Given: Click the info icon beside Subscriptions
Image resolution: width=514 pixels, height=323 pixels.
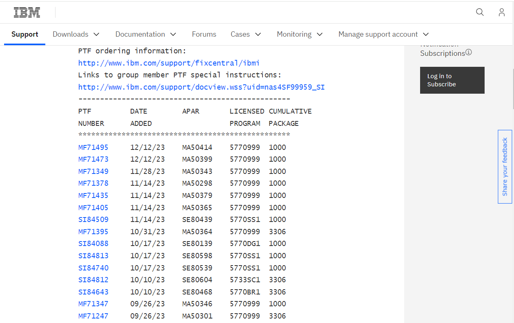Looking at the screenshot, I should click(469, 53).
